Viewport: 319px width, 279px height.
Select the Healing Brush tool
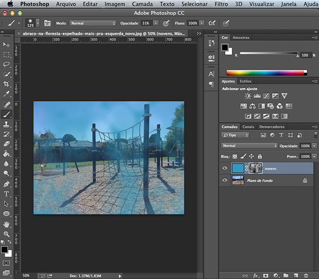[6, 105]
